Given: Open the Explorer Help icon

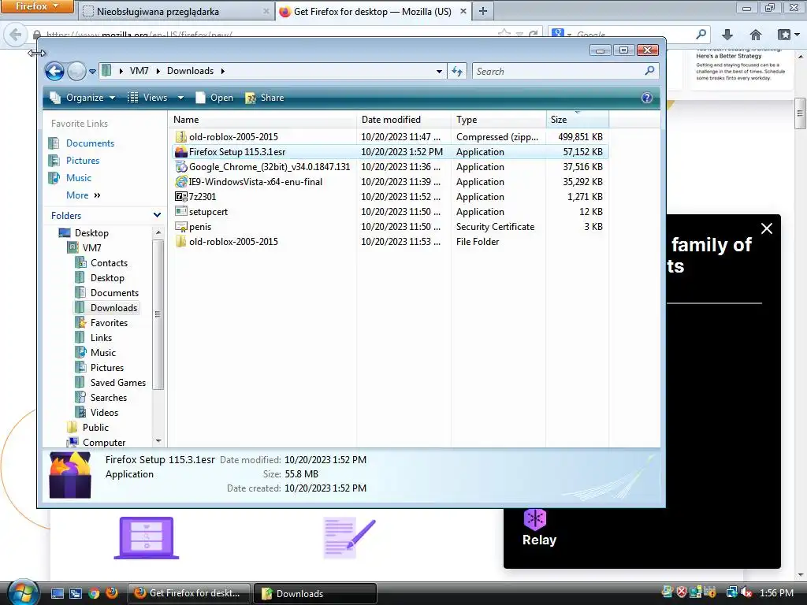Looking at the screenshot, I should [647, 98].
